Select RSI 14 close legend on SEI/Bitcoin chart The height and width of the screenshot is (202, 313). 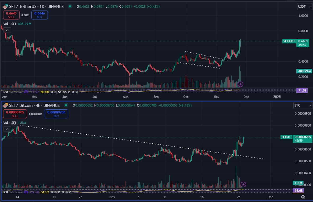(12, 192)
